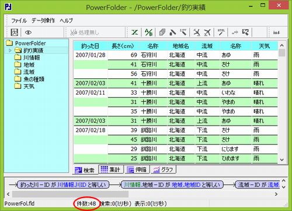Click the table scroll down arrow

point(281,160)
